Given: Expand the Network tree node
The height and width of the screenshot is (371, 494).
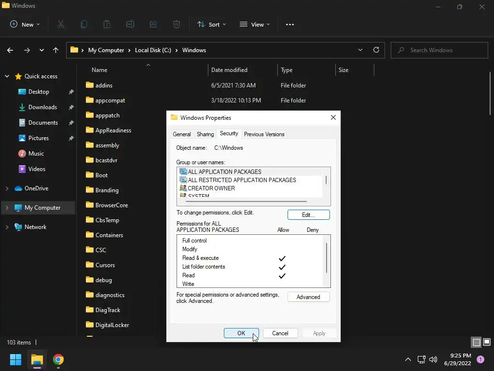Looking at the screenshot, I should pyautogui.click(x=7, y=227).
